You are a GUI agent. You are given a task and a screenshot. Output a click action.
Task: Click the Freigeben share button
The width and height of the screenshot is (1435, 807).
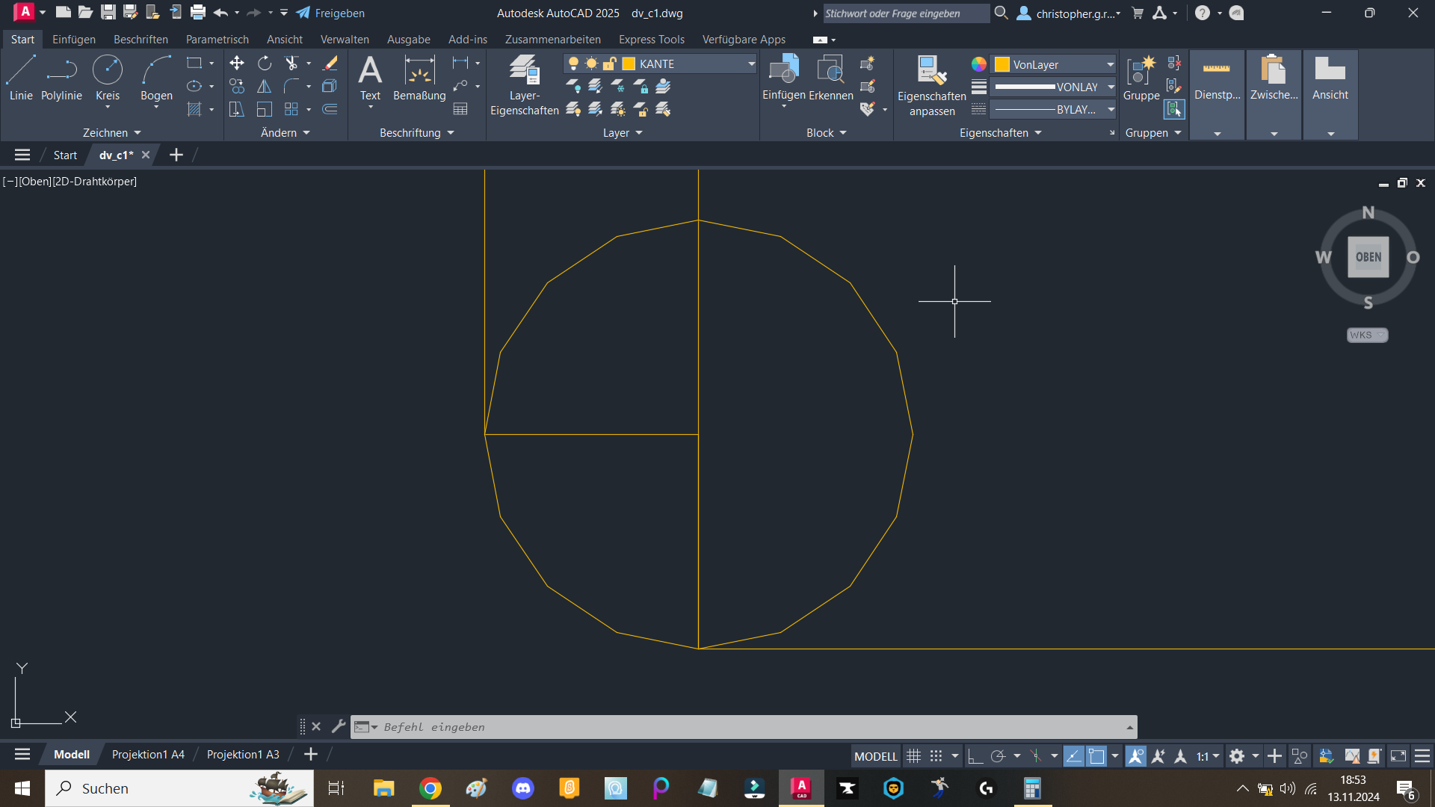click(331, 13)
